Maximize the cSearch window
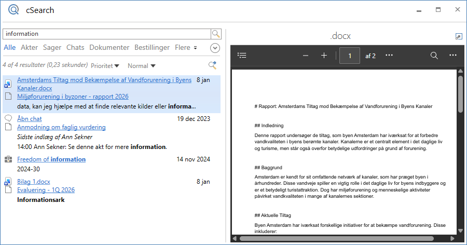Image resolution: width=467 pixels, height=245 pixels. (438, 10)
